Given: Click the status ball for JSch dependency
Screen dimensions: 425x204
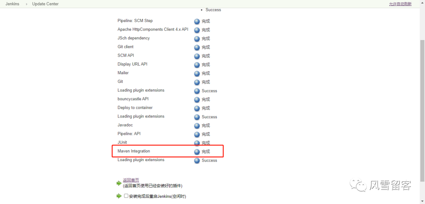Looking at the screenshot, I should [197, 39].
